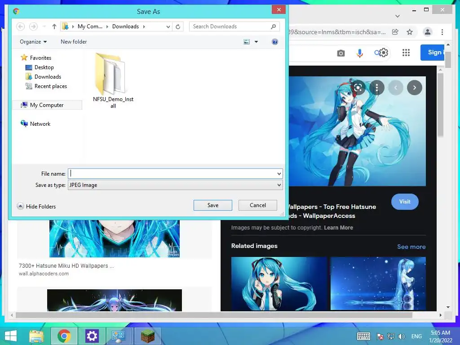The image size is (460, 345).
Task: Click the Sign in button
Action: pos(433,53)
